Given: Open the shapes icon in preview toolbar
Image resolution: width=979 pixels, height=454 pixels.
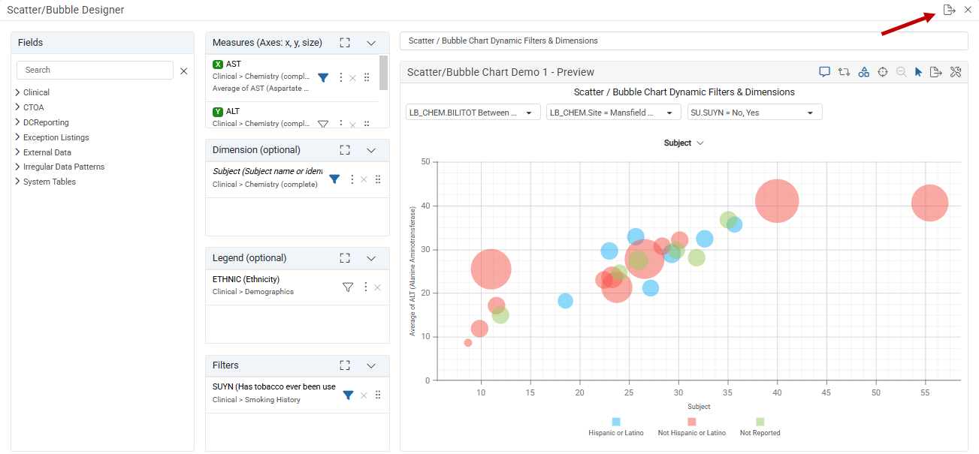Looking at the screenshot, I should point(864,72).
